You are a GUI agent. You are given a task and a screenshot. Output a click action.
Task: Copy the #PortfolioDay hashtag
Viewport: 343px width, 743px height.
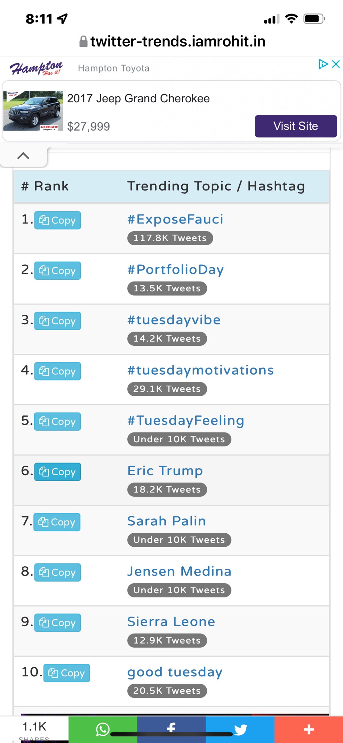pyautogui.click(x=58, y=271)
